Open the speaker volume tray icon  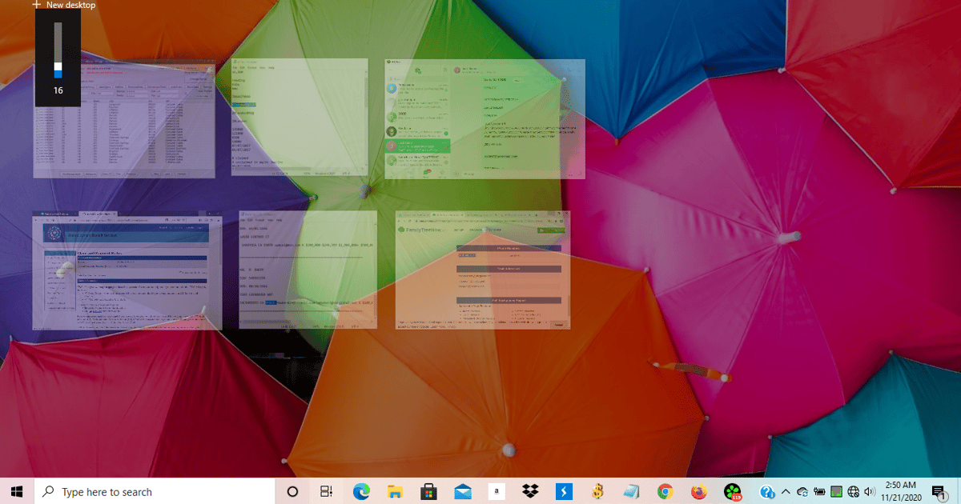(x=870, y=491)
